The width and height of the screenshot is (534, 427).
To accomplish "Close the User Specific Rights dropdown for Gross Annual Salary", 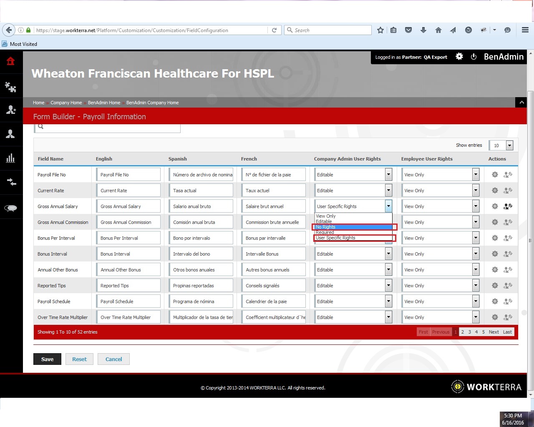I will point(353,206).
